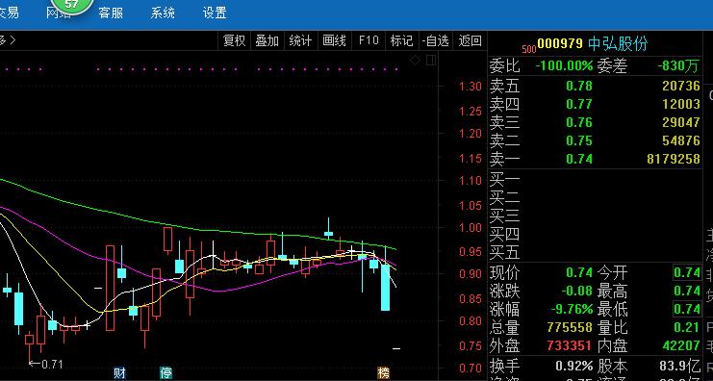Click the 换手 value 0.92%
The width and height of the screenshot is (713, 381).
point(574,366)
